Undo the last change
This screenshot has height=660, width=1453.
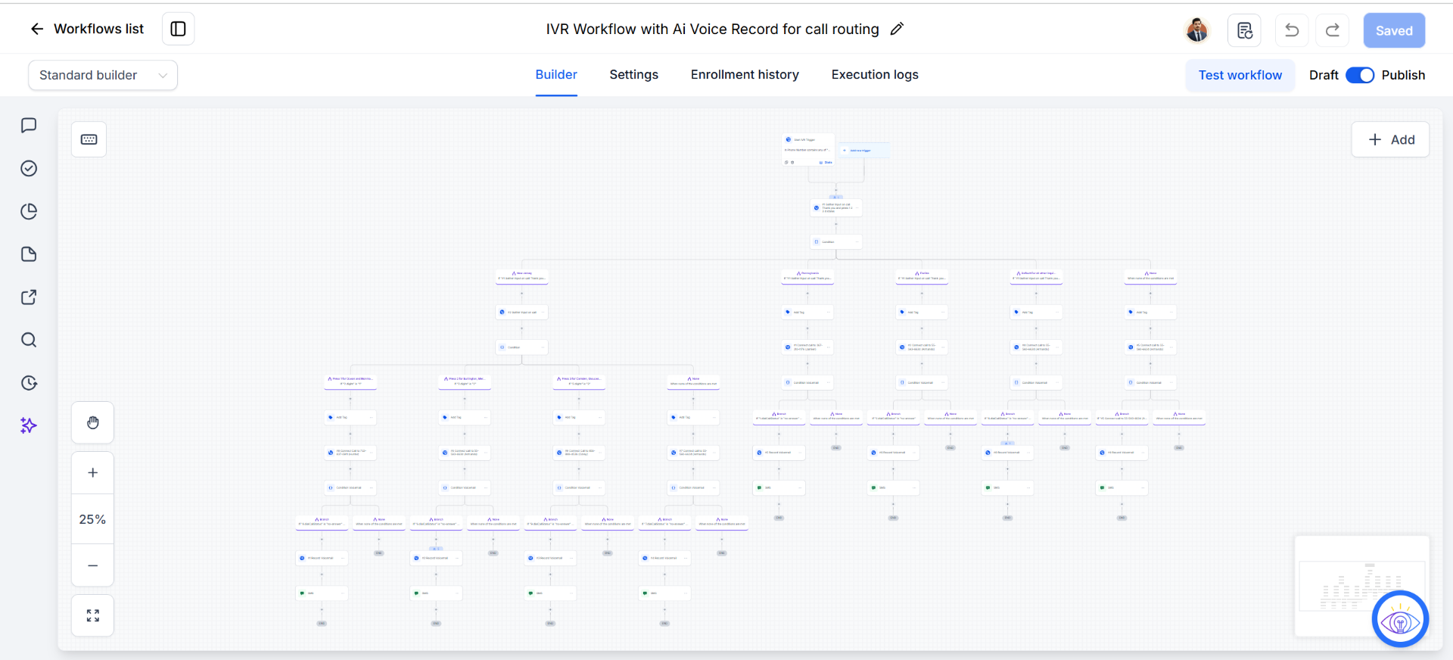(1292, 30)
